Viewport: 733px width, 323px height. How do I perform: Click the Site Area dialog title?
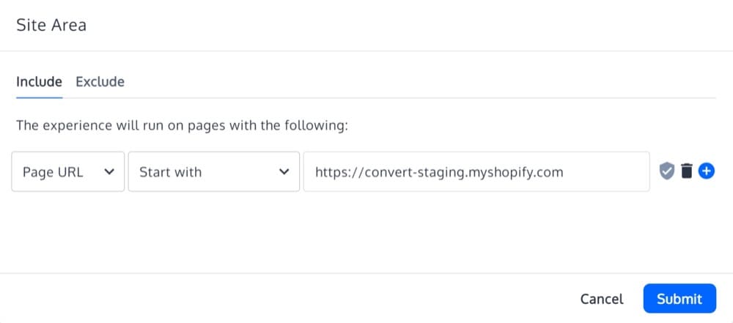pyautogui.click(x=51, y=25)
